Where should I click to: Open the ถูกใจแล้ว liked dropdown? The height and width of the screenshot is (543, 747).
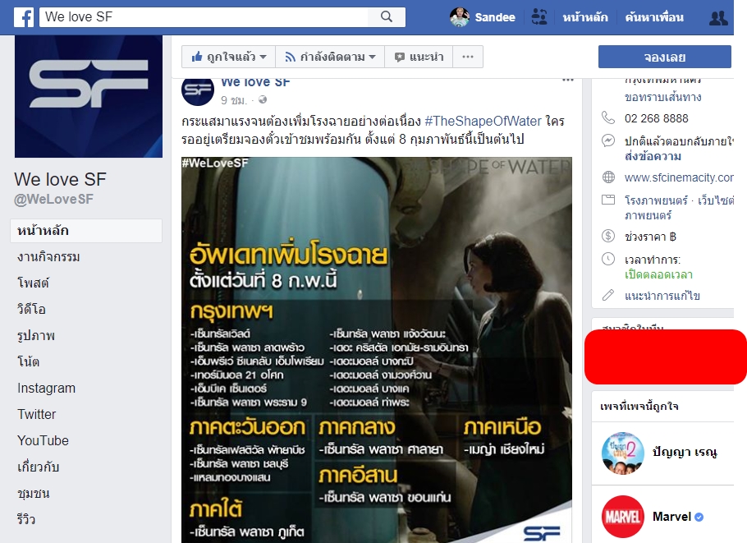229,57
